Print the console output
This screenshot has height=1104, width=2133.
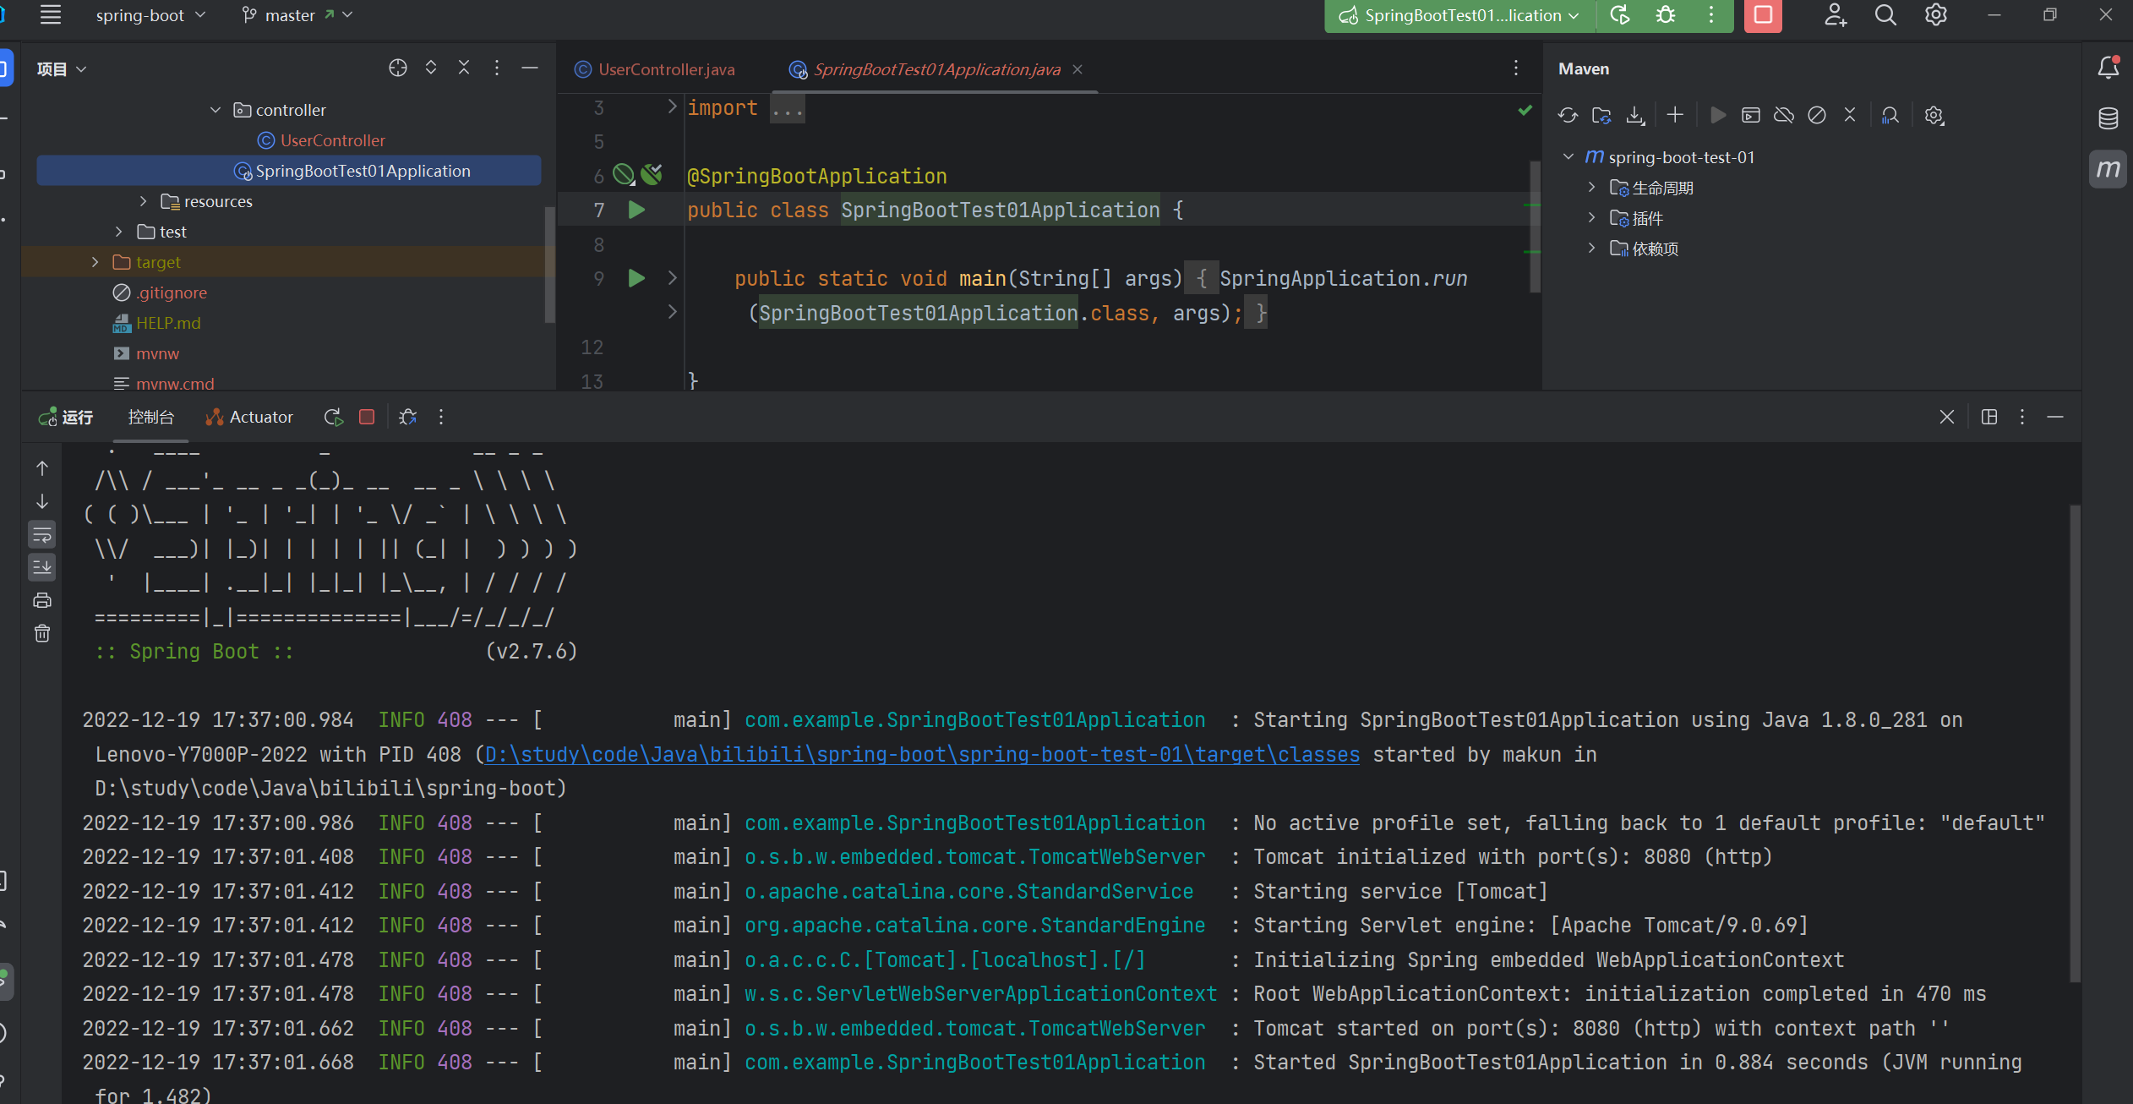click(42, 600)
